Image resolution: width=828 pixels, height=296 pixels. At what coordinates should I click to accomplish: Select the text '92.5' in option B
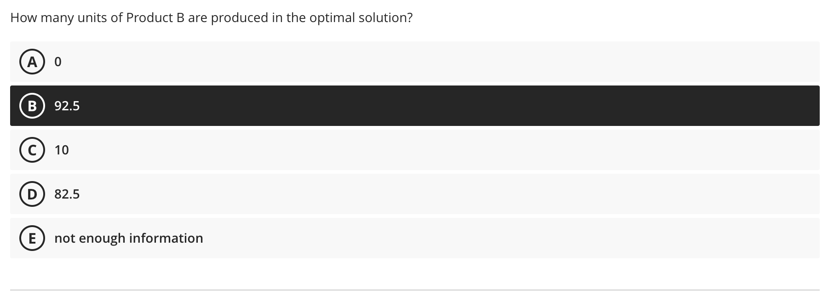(x=67, y=106)
